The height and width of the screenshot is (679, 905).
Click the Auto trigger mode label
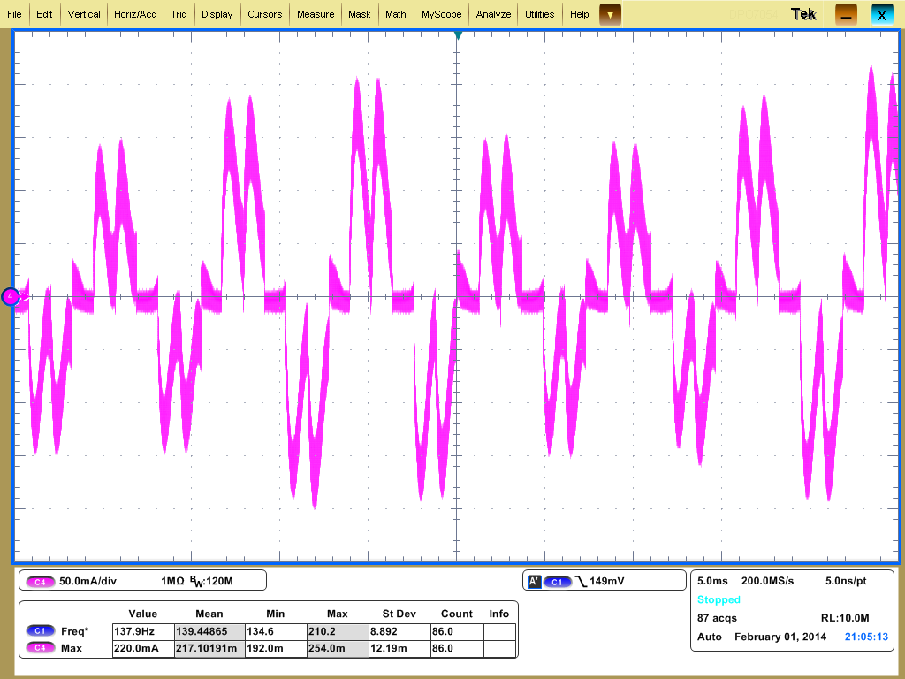pos(707,637)
